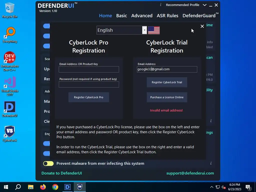Open the Advanced tab

point(142,16)
